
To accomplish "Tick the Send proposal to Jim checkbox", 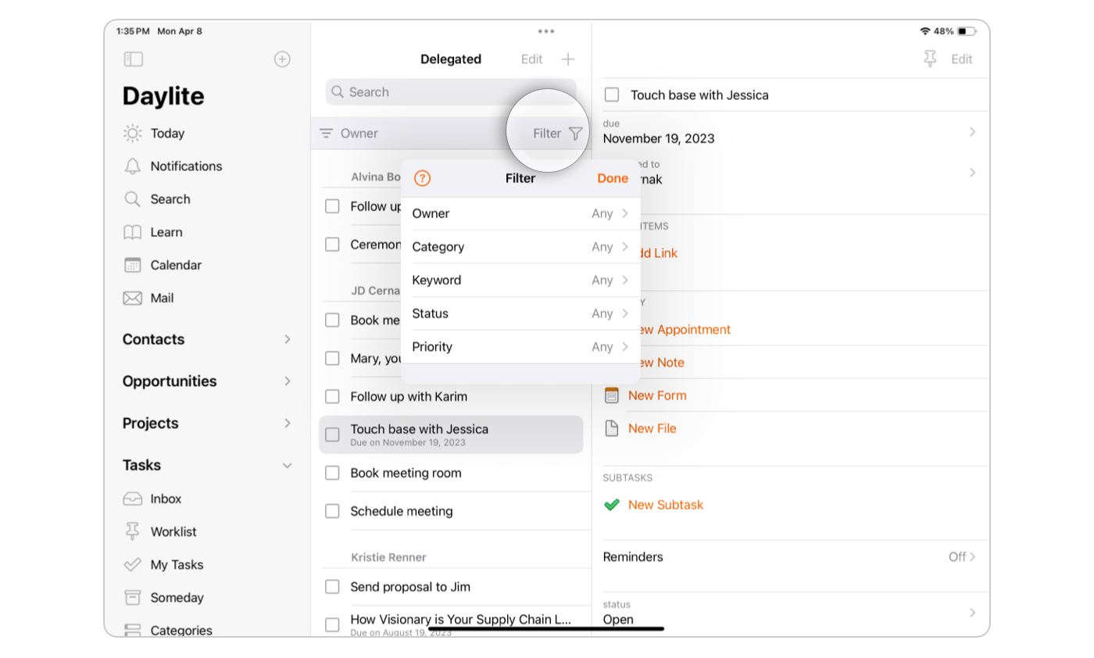I will [x=332, y=587].
